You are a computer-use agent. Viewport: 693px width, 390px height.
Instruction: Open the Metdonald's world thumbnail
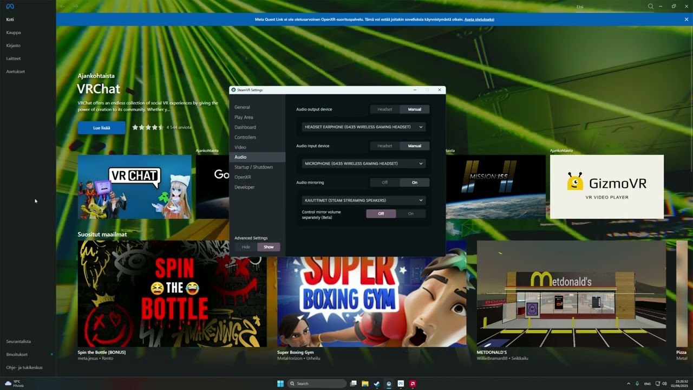pyautogui.click(x=571, y=294)
